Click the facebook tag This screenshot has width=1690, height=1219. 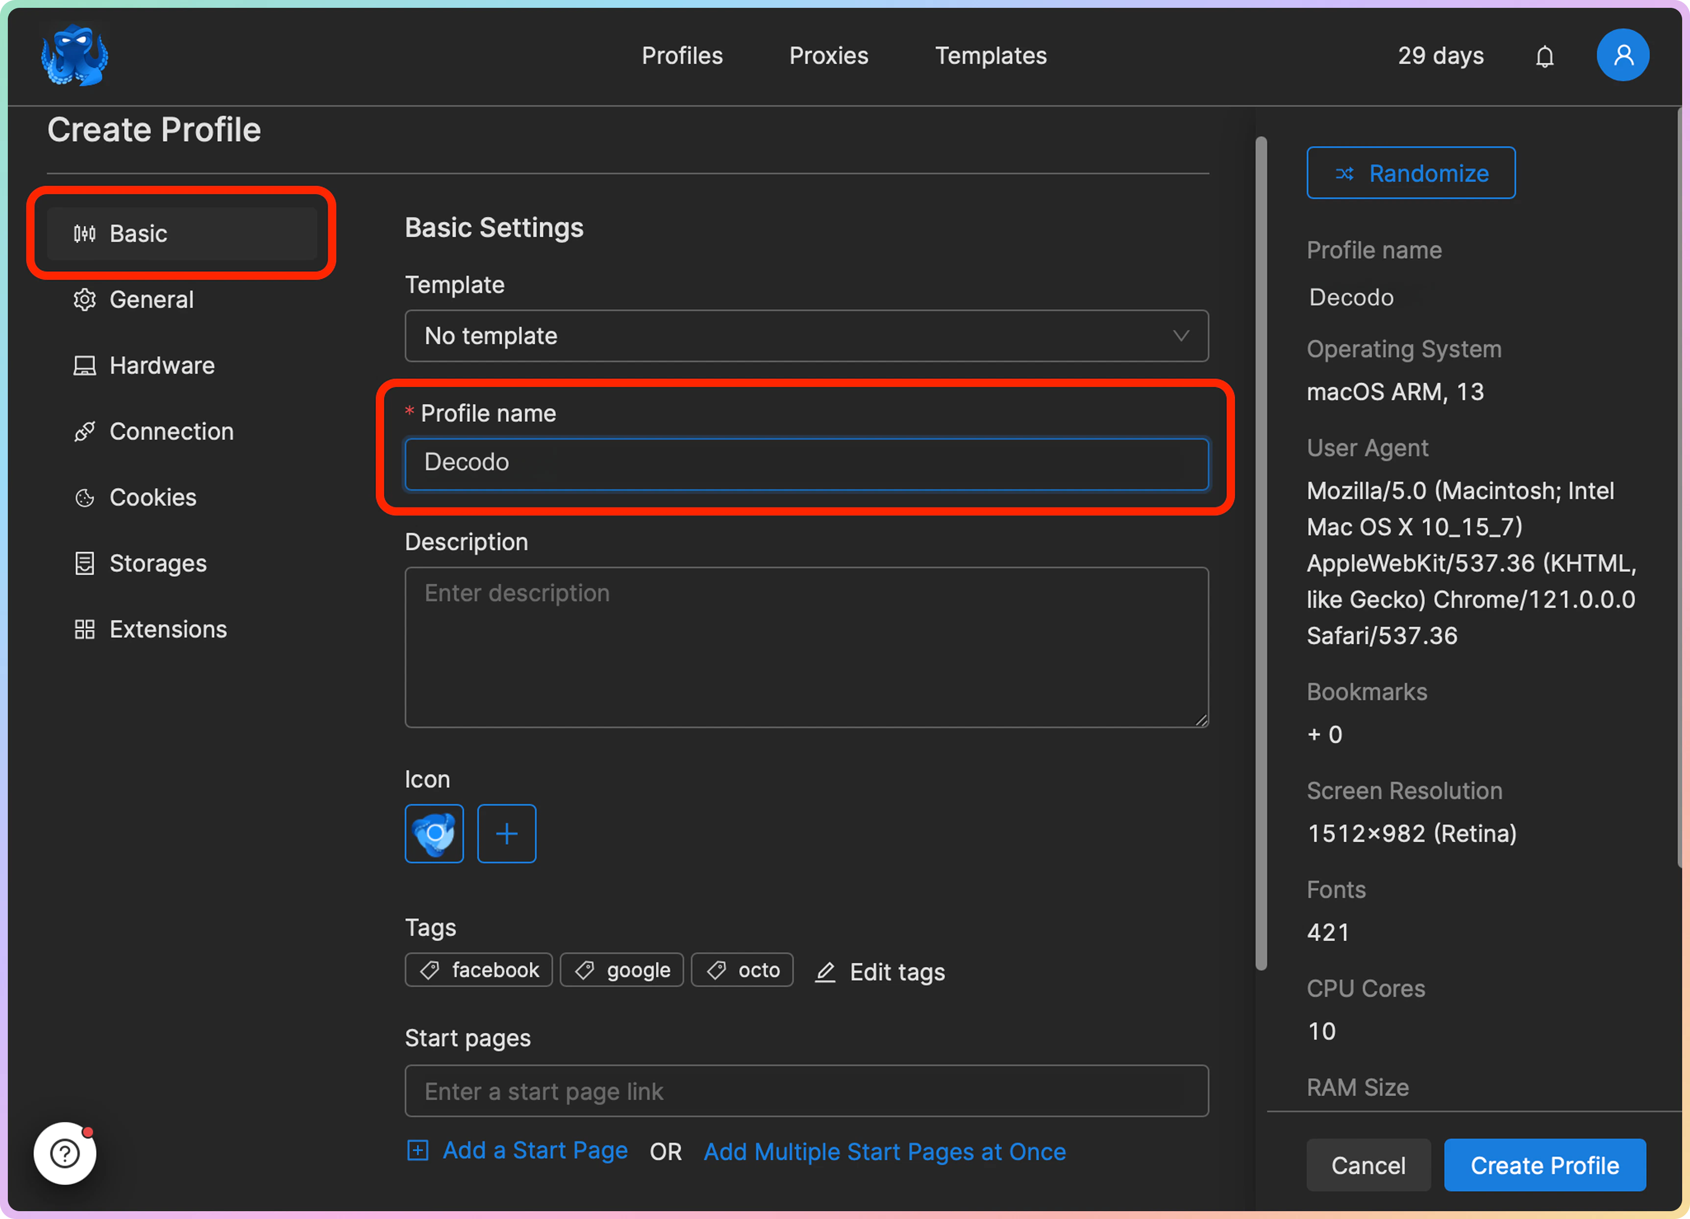[478, 970]
